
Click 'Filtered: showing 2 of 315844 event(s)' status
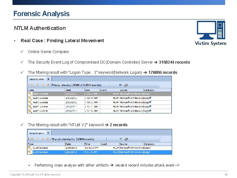(x=73, y=139)
